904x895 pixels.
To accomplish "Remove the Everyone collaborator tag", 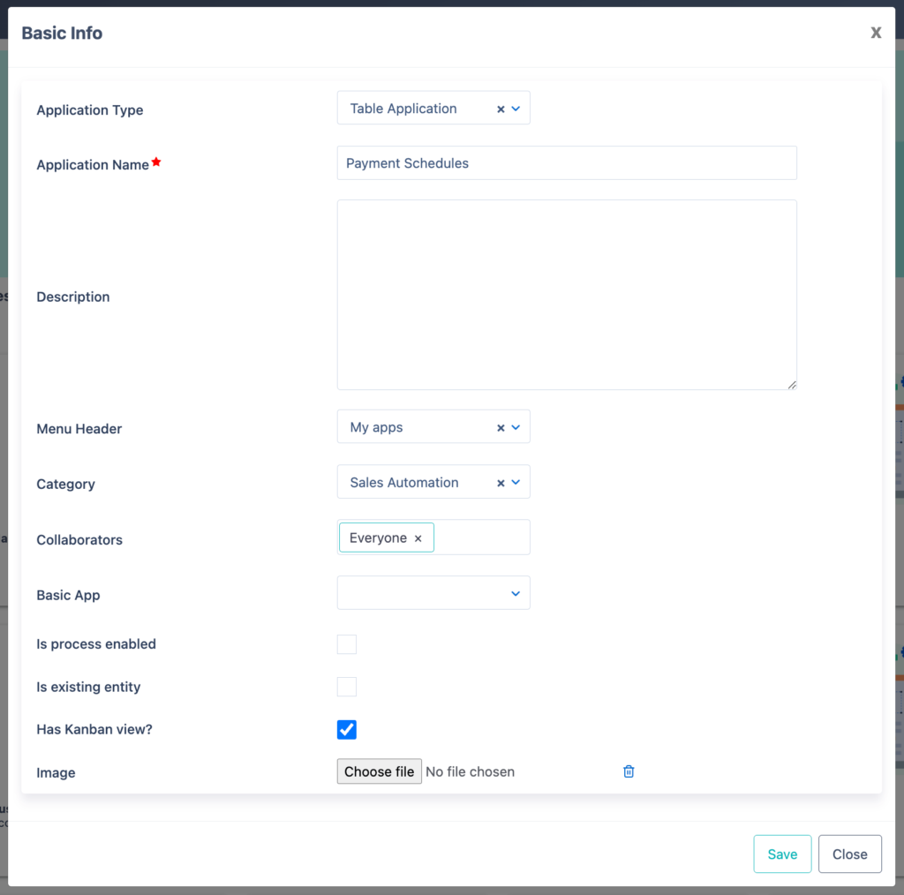I will pos(418,537).
